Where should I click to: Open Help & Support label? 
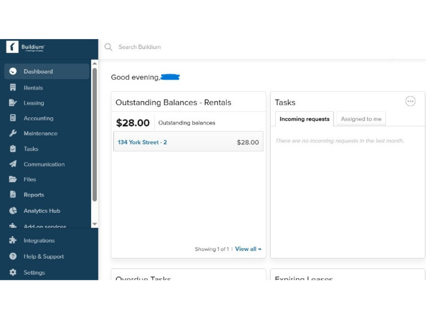pyautogui.click(x=44, y=256)
